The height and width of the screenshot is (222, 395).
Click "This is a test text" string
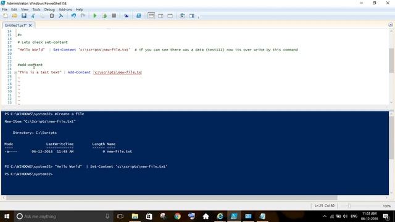pyautogui.click(x=39, y=72)
